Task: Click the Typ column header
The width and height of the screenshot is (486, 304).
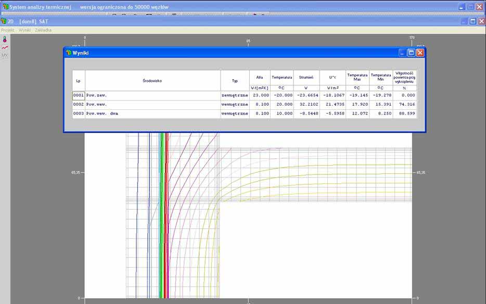Action: pos(235,81)
